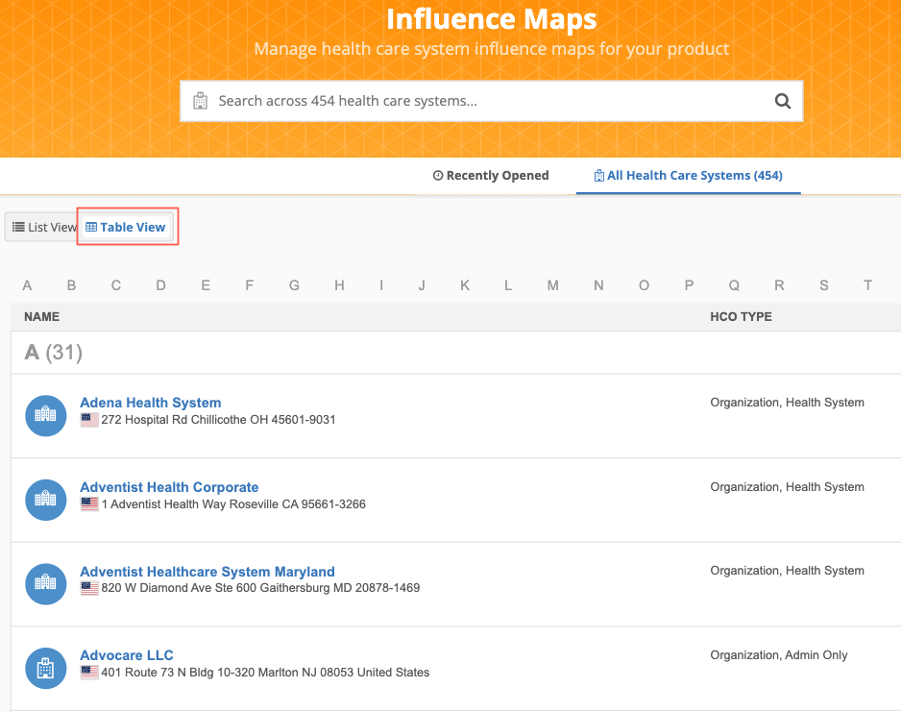Click Adena Health System building icon

46,415
